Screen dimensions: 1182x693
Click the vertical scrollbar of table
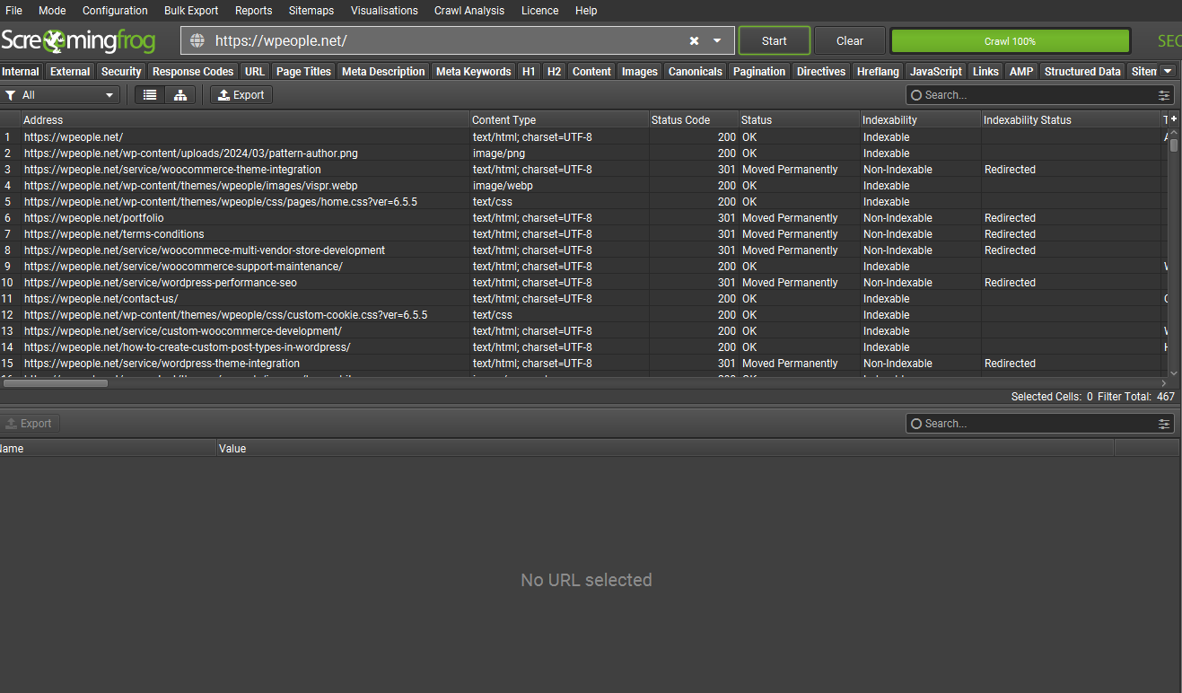pyautogui.click(x=1174, y=144)
